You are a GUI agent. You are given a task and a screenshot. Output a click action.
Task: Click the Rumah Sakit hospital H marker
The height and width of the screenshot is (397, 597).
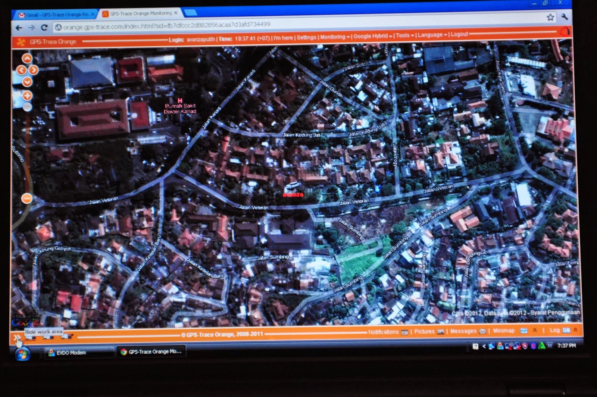[x=180, y=100]
